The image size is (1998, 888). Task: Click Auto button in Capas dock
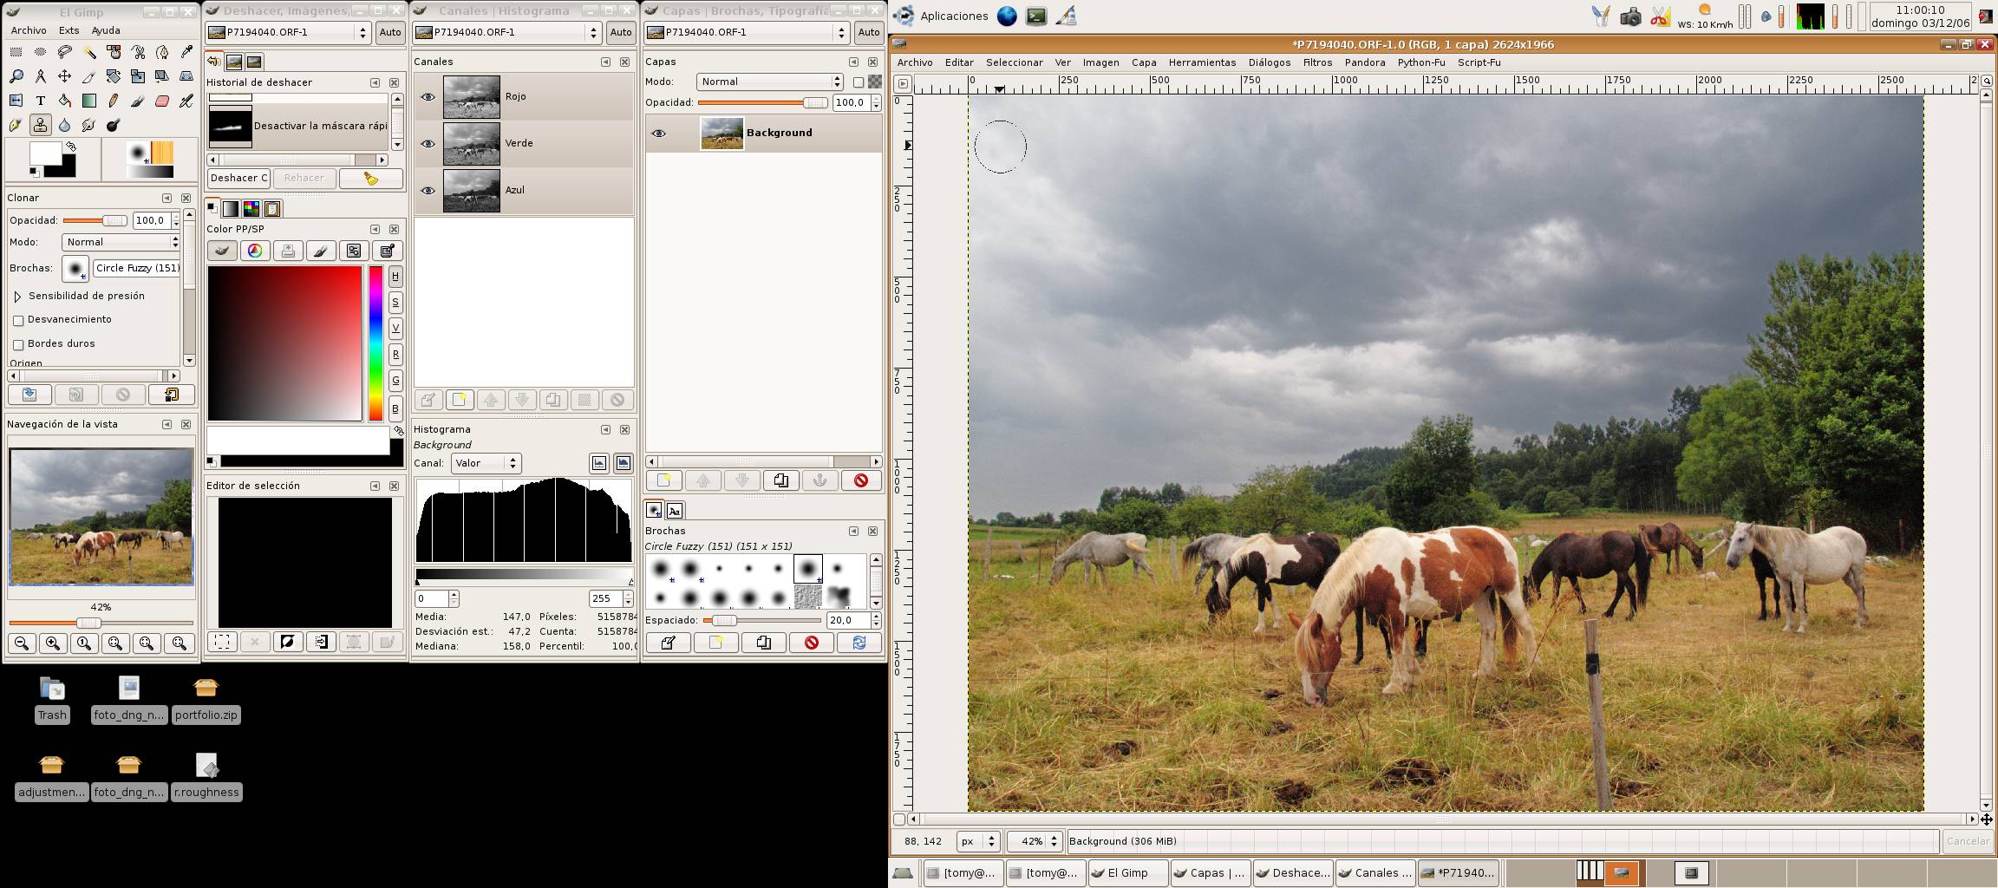pos(869,32)
